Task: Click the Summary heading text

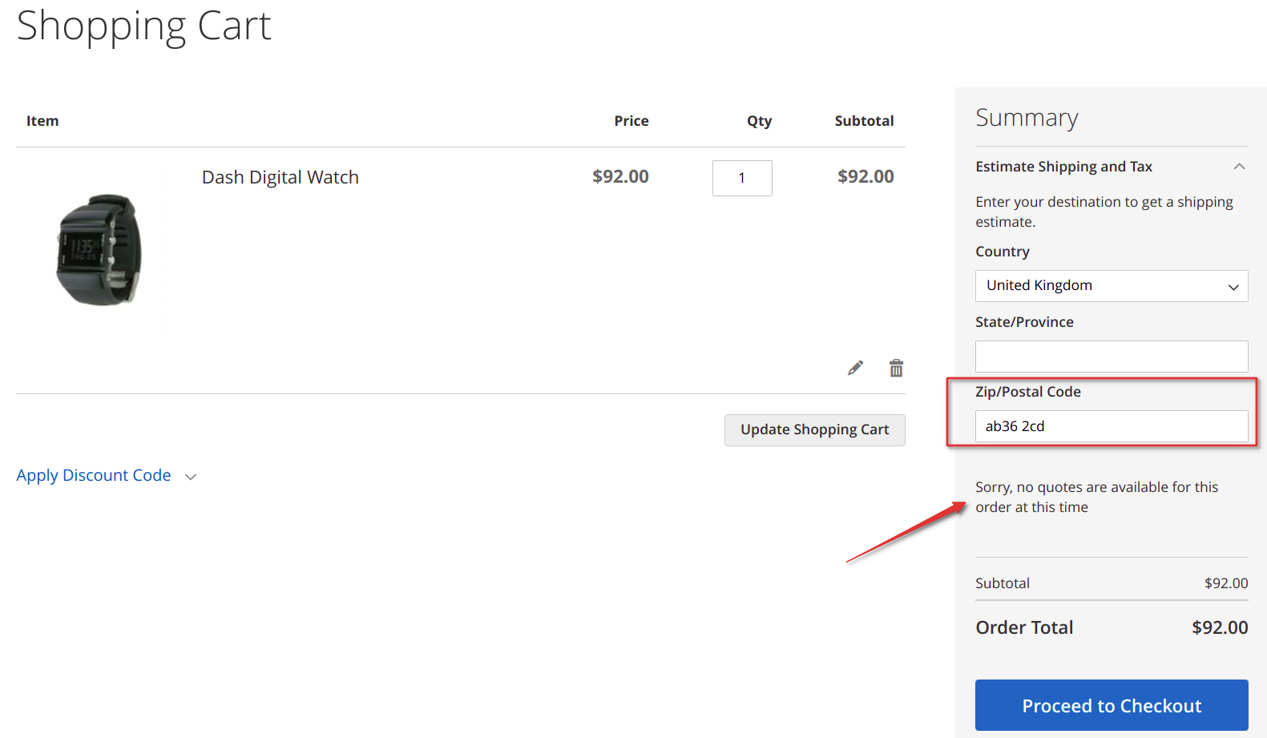Action: click(x=1027, y=118)
